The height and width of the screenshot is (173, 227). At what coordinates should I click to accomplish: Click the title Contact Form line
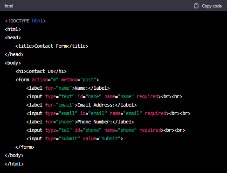point(52,46)
